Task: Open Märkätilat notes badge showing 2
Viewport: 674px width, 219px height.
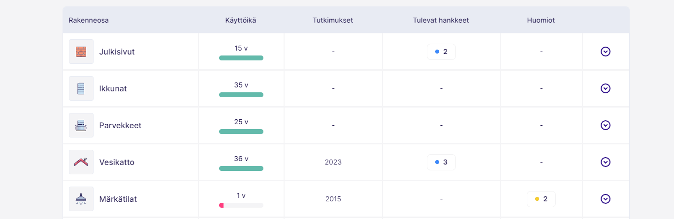Action: [x=541, y=199]
